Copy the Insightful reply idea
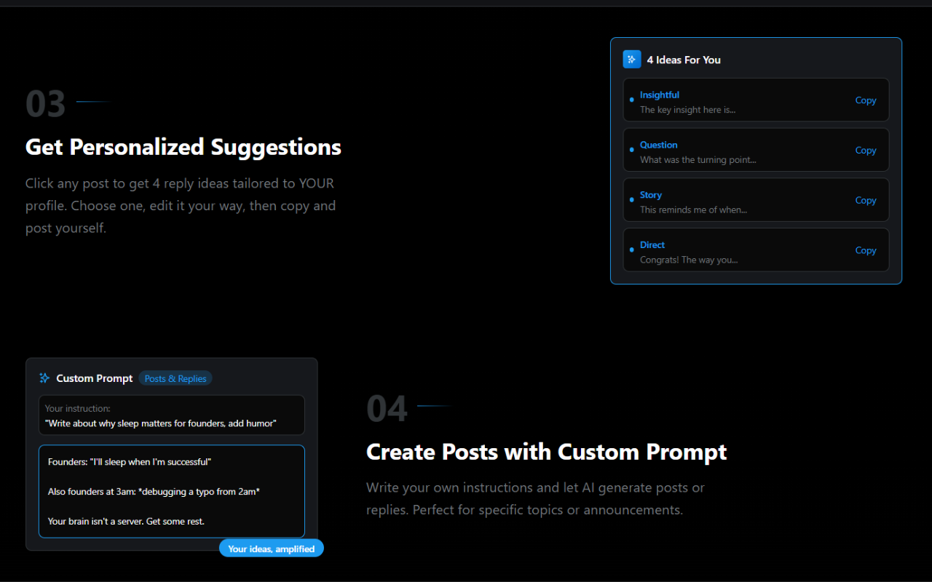Viewport: 932px width, 582px height. [866, 100]
